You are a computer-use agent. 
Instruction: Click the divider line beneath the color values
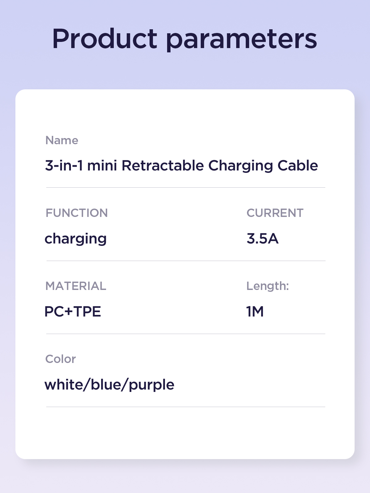point(186,407)
